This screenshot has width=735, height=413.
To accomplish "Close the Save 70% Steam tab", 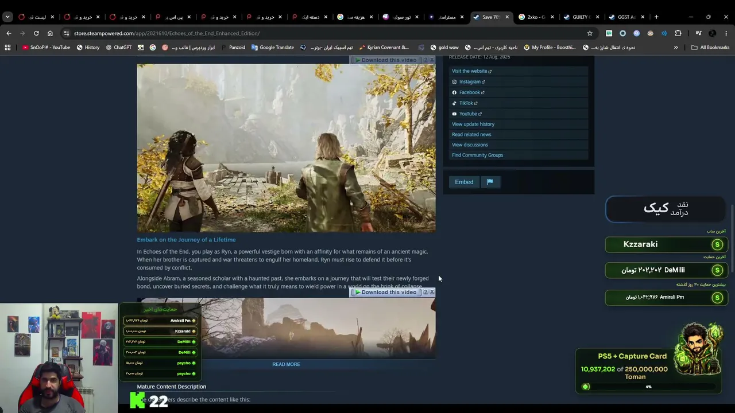I will pos(507,17).
